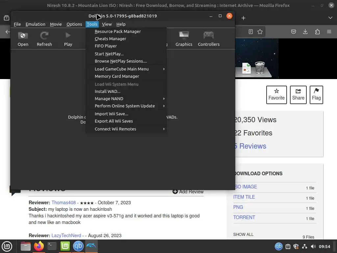Choose Browse NetPlay Sessions....
337x253 pixels.
[x=126, y=61]
